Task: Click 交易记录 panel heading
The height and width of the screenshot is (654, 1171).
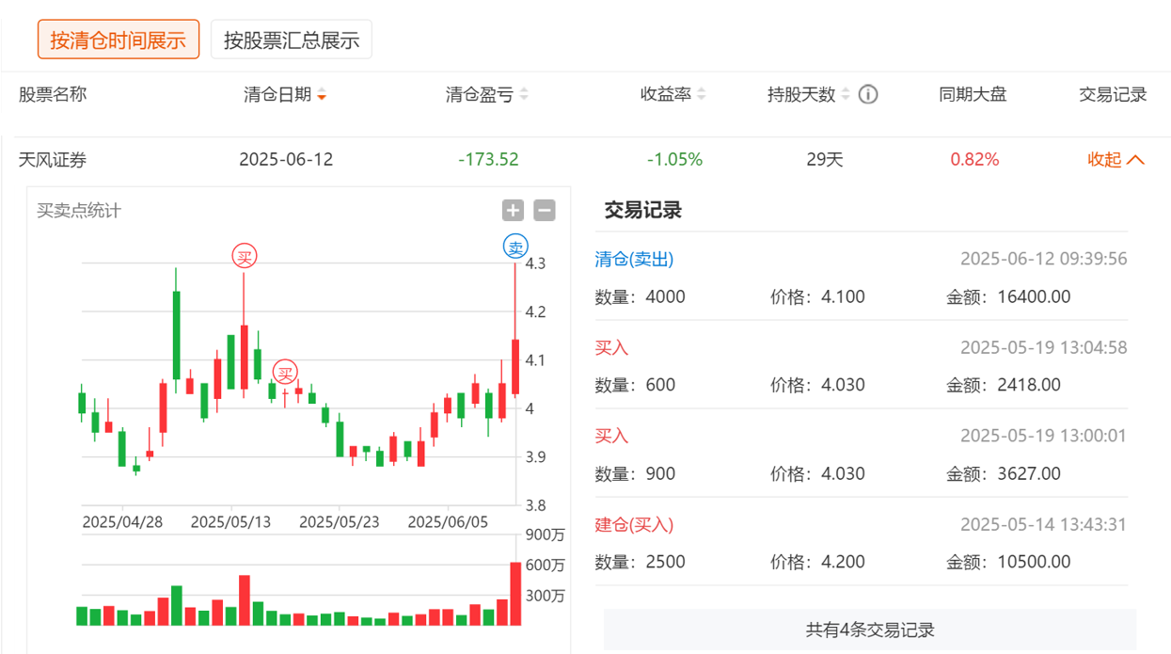Action: click(642, 211)
